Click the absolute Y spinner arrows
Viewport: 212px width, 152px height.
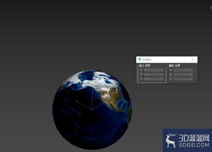point(162,74)
